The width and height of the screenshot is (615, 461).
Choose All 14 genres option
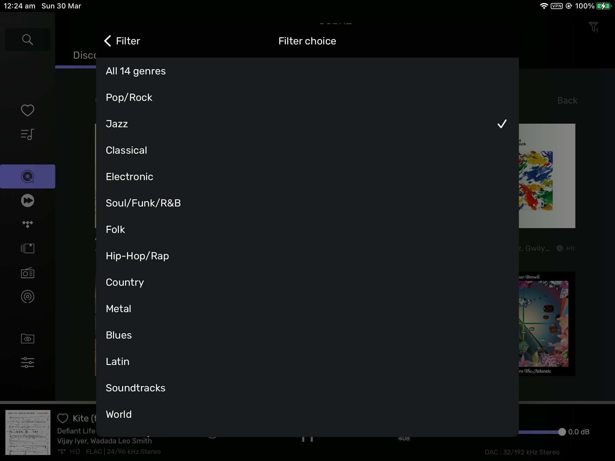pos(307,71)
